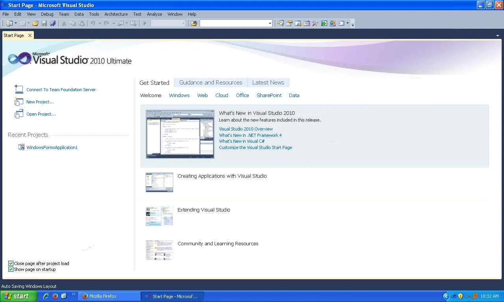Open the toolbar options overflow arrow
504x302 pixels.
353,24
